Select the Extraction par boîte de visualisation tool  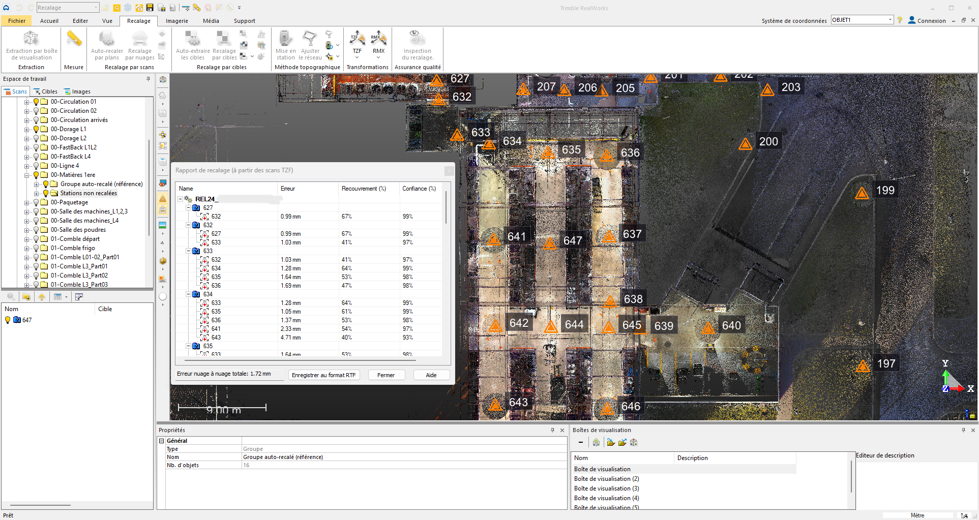coord(31,46)
